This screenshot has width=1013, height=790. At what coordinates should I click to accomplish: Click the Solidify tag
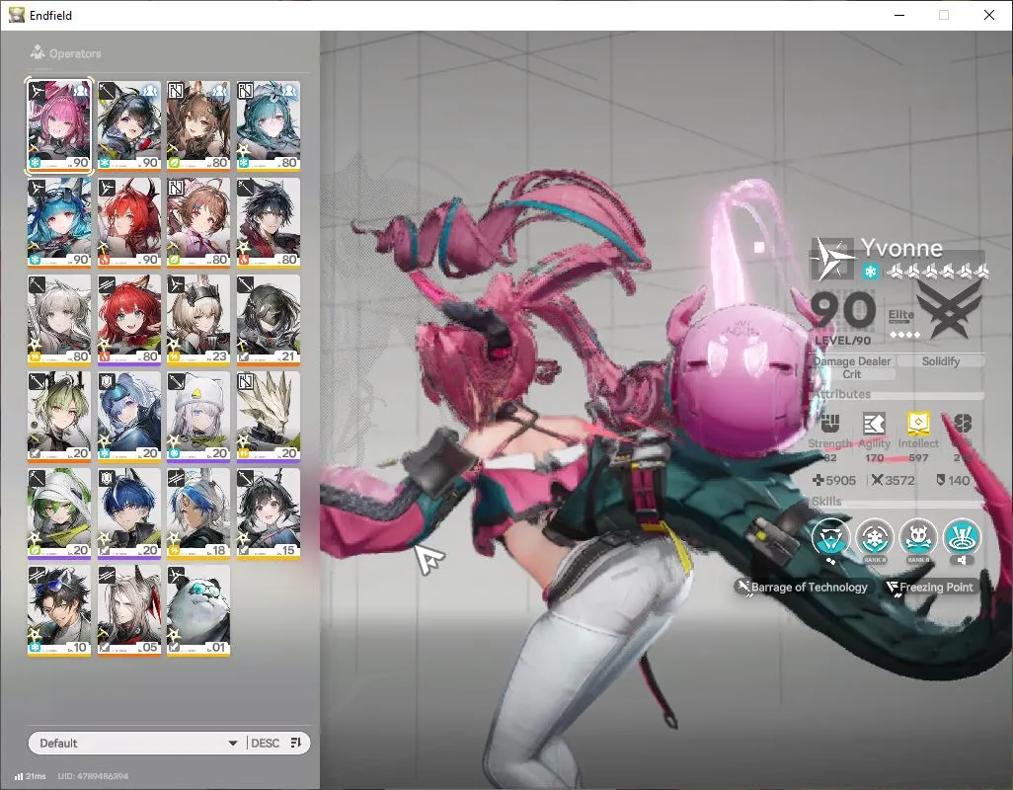pyautogui.click(x=940, y=361)
